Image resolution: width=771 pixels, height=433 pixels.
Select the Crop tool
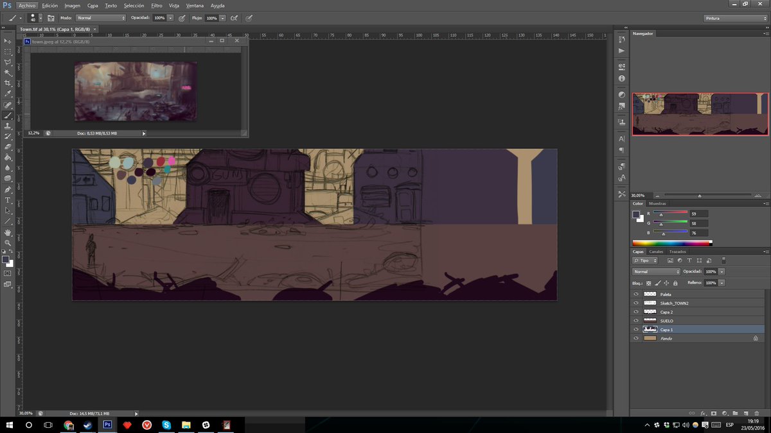(8, 83)
